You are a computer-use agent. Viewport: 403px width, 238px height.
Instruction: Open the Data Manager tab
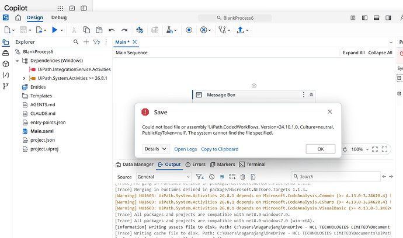(134, 164)
